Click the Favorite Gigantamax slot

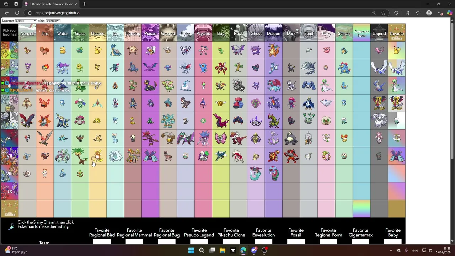click(x=360, y=241)
